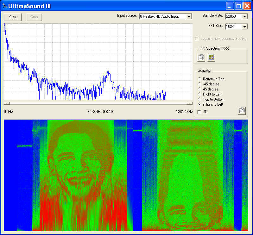Click the Sample Rate 22050 value field

[x=233, y=16]
